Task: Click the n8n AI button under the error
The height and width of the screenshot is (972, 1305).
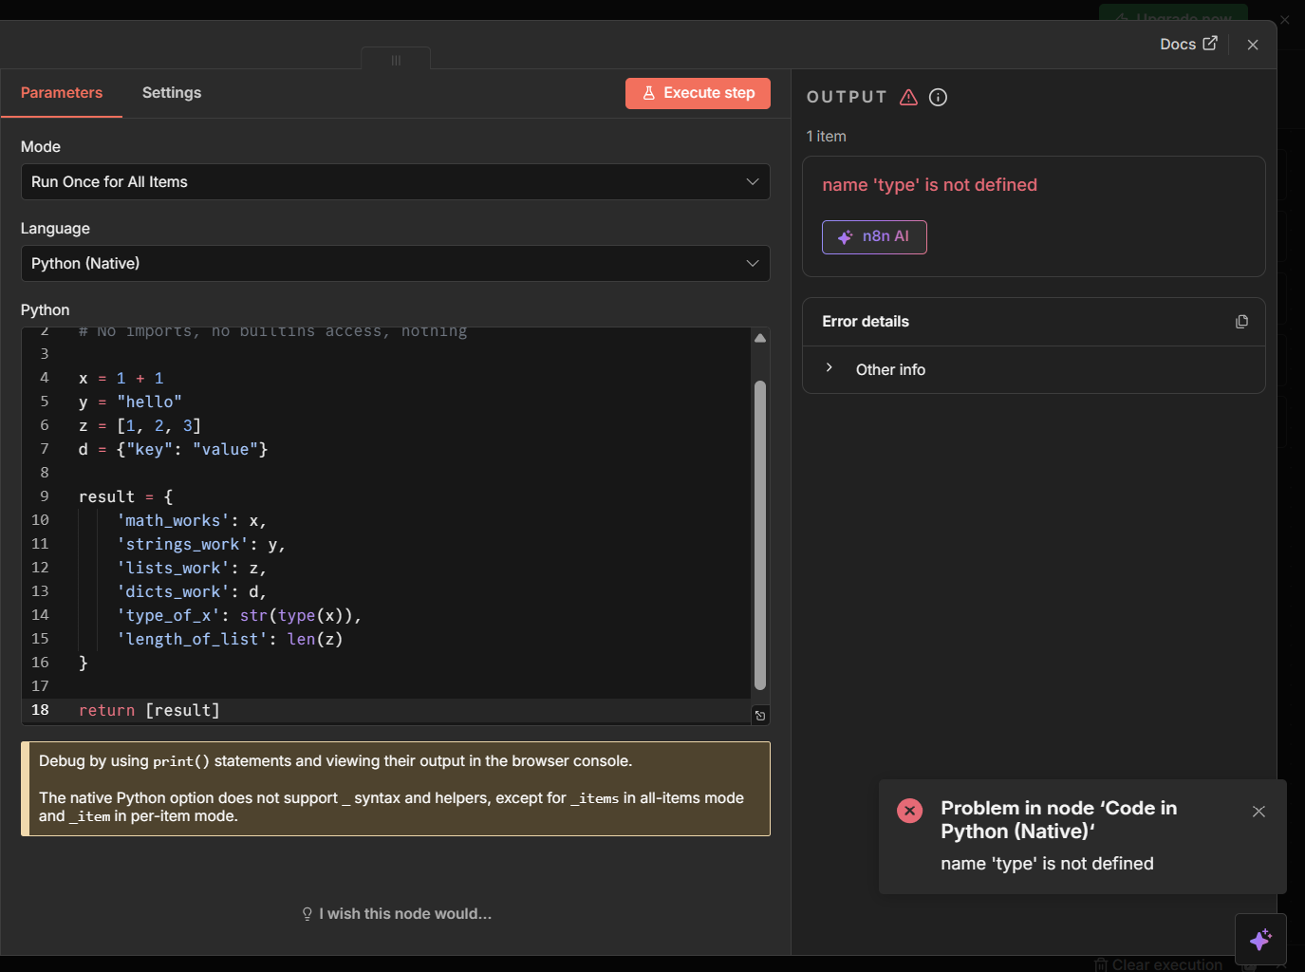Action: click(x=874, y=237)
